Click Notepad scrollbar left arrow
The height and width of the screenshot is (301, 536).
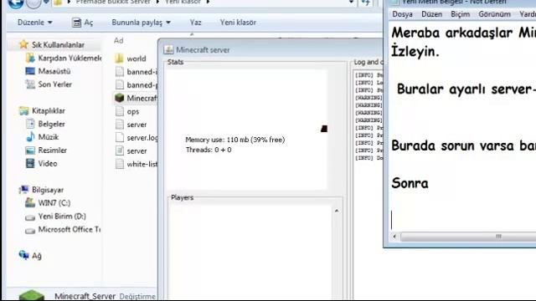tap(394, 236)
